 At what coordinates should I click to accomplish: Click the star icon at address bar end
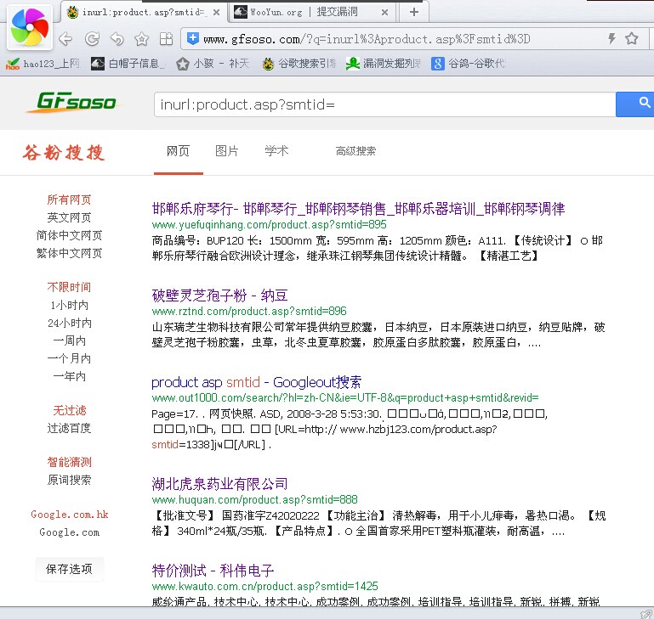pos(632,39)
